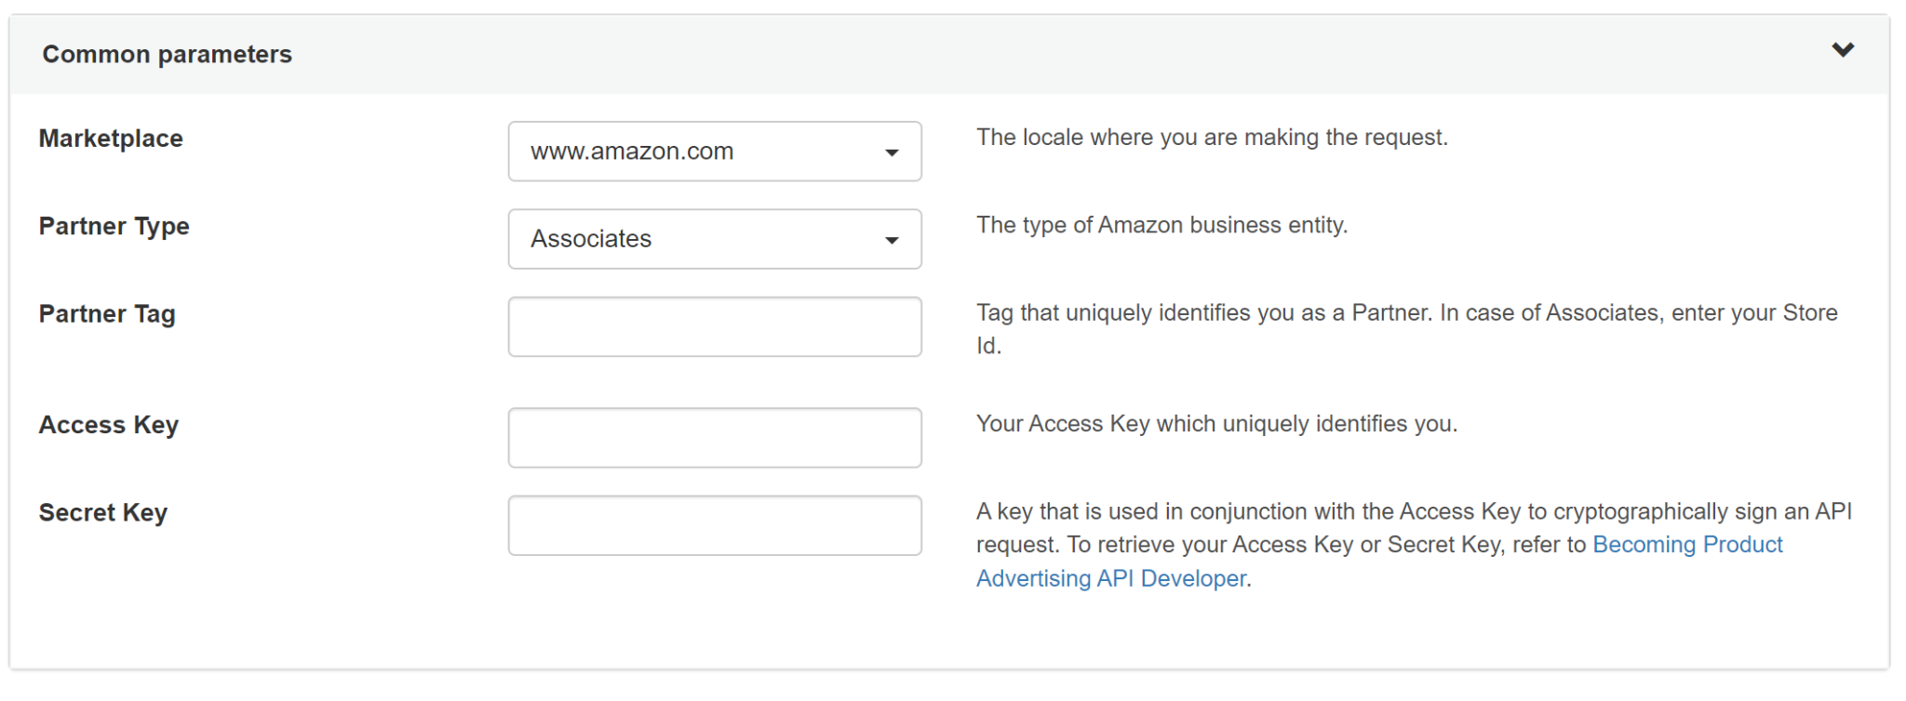
Task: Select "Associates" as the Partner Type
Action: (713, 239)
